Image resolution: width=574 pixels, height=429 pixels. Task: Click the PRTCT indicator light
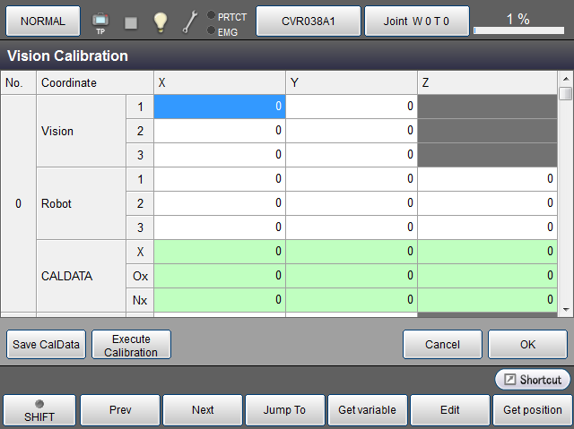pos(211,15)
